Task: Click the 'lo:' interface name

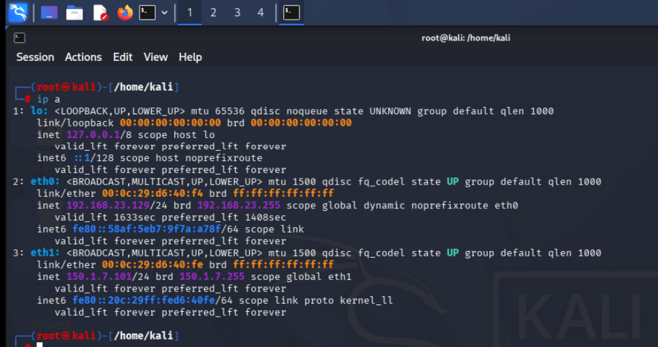Action: [x=39, y=111]
